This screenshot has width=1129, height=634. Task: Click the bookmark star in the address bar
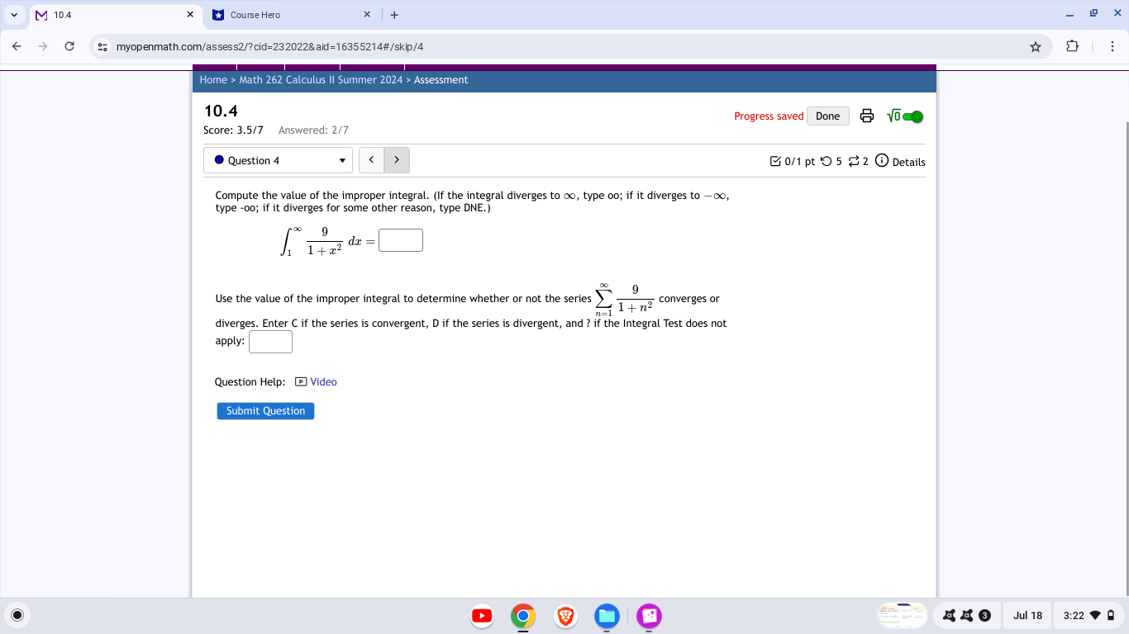click(x=1035, y=47)
